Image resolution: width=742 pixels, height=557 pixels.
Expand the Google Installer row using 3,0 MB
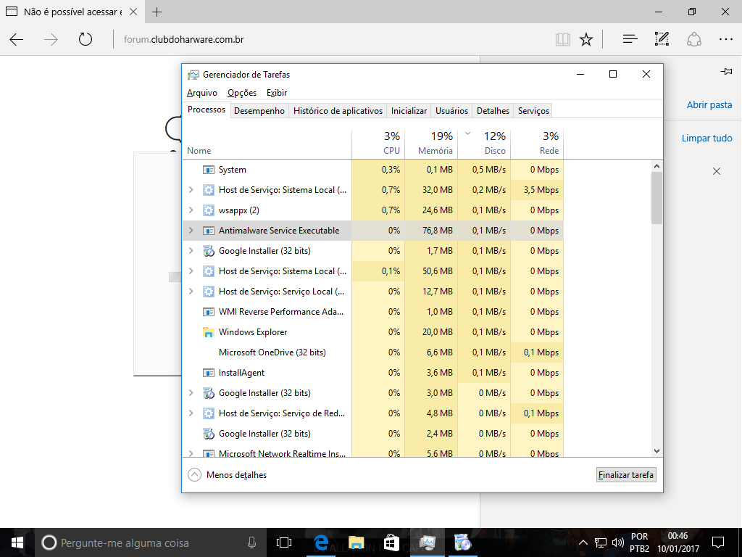click(x=191, y=393)
